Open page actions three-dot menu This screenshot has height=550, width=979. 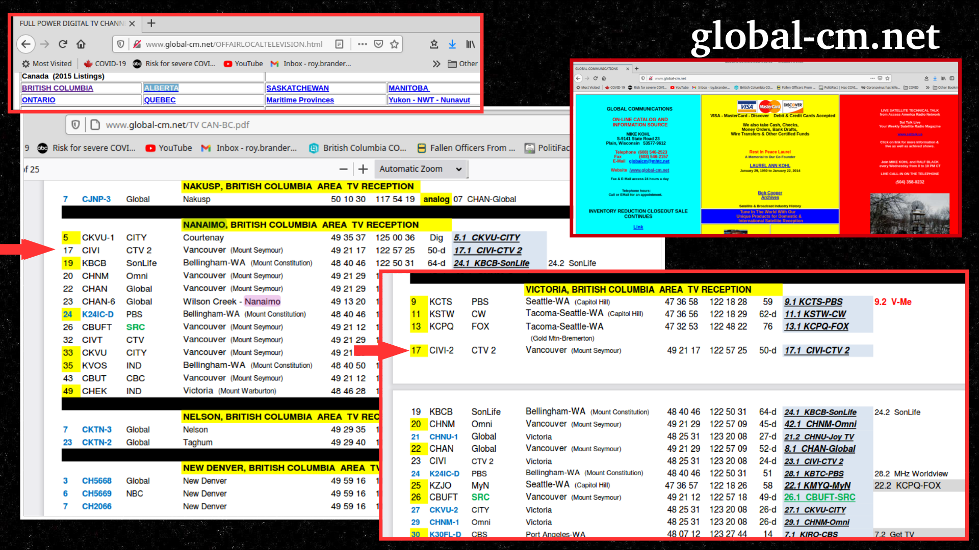click(x=362, y=44)
